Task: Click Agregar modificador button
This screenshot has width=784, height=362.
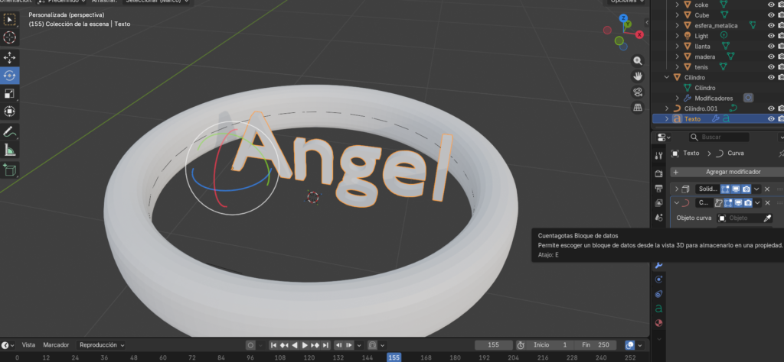Action: (x=727, y=172)
